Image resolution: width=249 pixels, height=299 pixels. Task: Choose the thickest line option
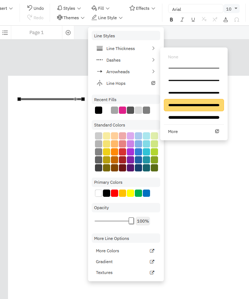tap(194, 117)
